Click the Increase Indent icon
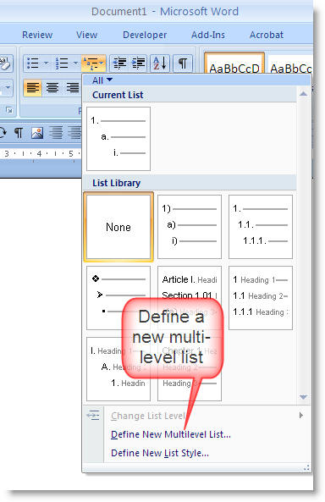This screenshot has width=325, height=502. point(138,63)
